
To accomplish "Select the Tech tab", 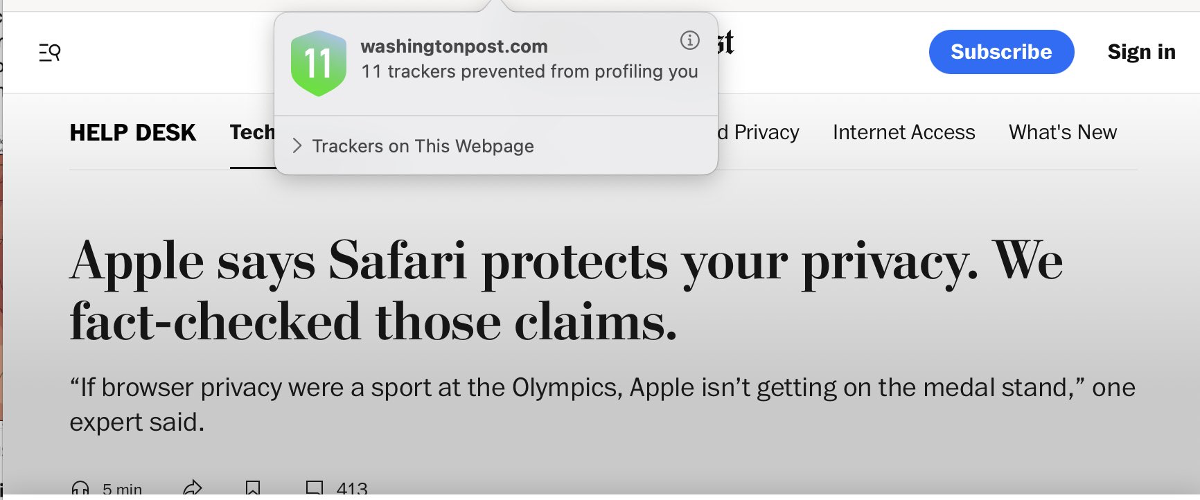I will 252,132.
